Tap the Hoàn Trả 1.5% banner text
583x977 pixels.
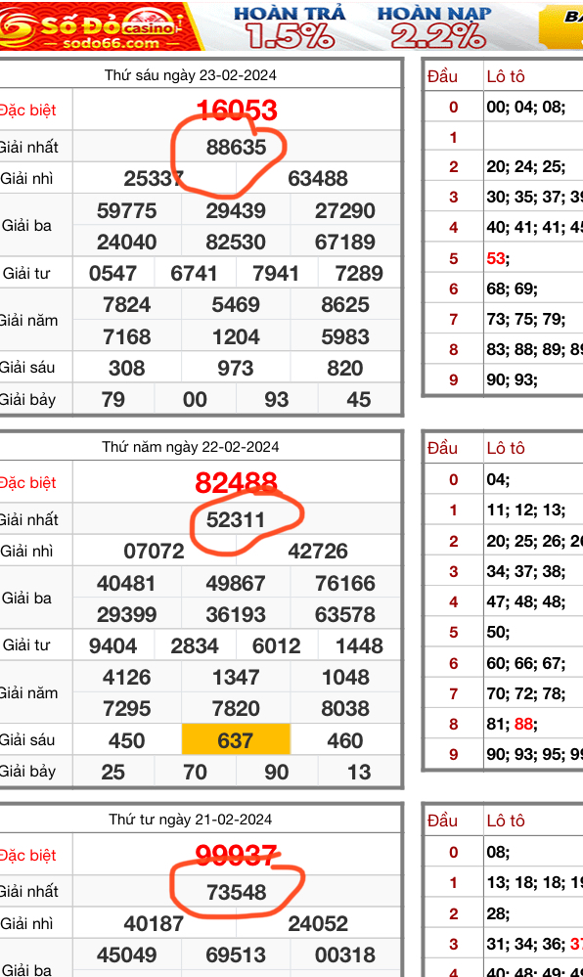point(290,27)
